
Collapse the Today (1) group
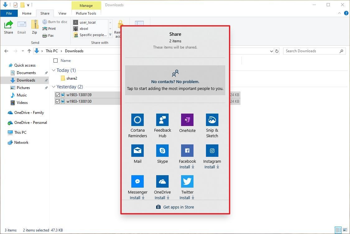point(54,70)
